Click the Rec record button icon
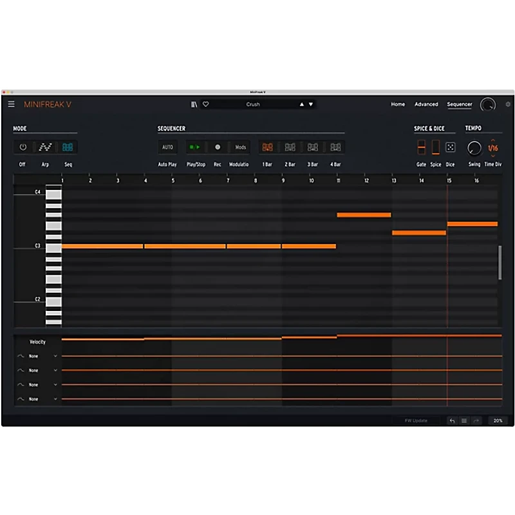 [218, 147]
